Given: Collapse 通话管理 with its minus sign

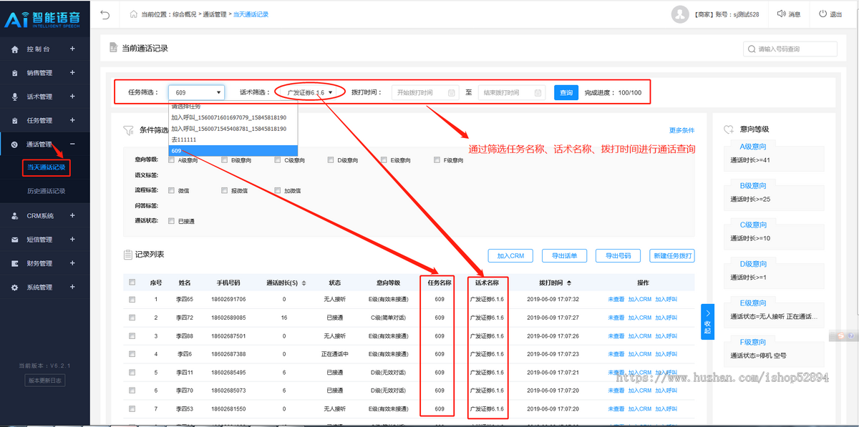Looking at the screenshot, I should [x=72, y=144].
